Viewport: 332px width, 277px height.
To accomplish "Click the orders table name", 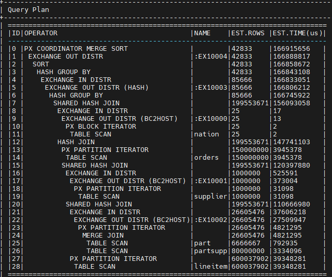I will click(x=207, y=158).
